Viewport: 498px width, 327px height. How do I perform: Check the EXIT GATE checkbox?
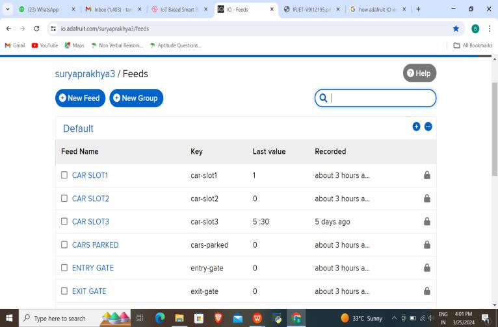(64, 291)
